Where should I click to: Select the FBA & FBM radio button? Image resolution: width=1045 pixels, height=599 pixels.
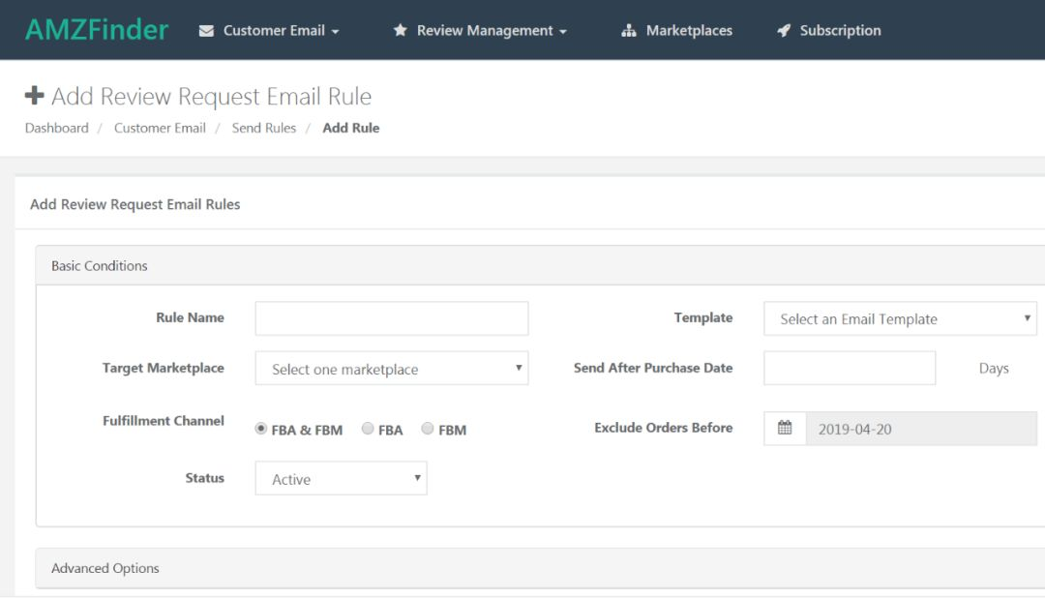(x=261, y=429)
